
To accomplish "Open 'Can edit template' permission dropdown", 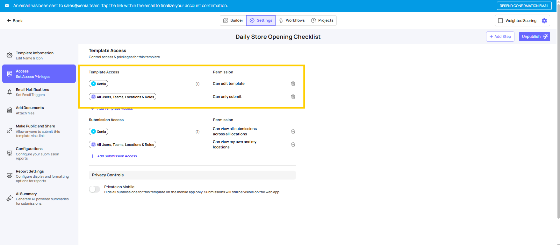I will click(x=229, y=84).
